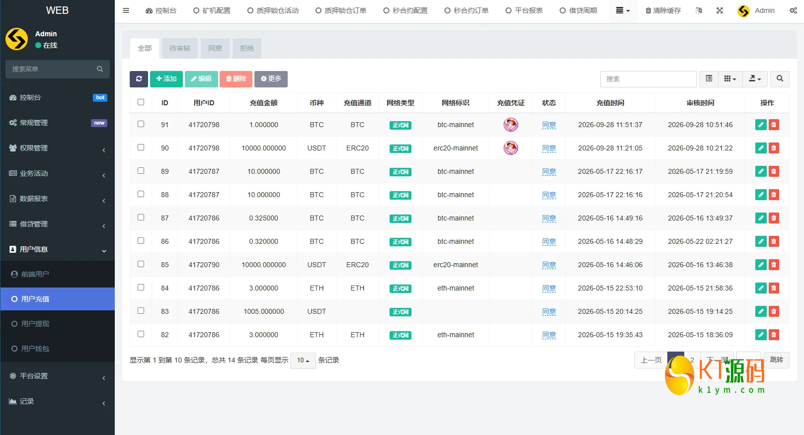Click the delete icon for row ID 82
The width and height of the screenshot is (804, 435).
pyautogui.click(x=774, y=335)
